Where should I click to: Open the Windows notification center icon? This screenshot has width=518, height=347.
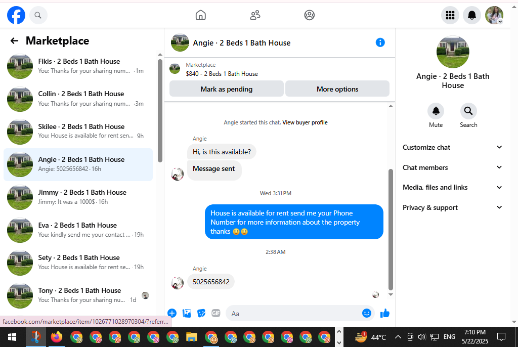[x=501, y=337]
